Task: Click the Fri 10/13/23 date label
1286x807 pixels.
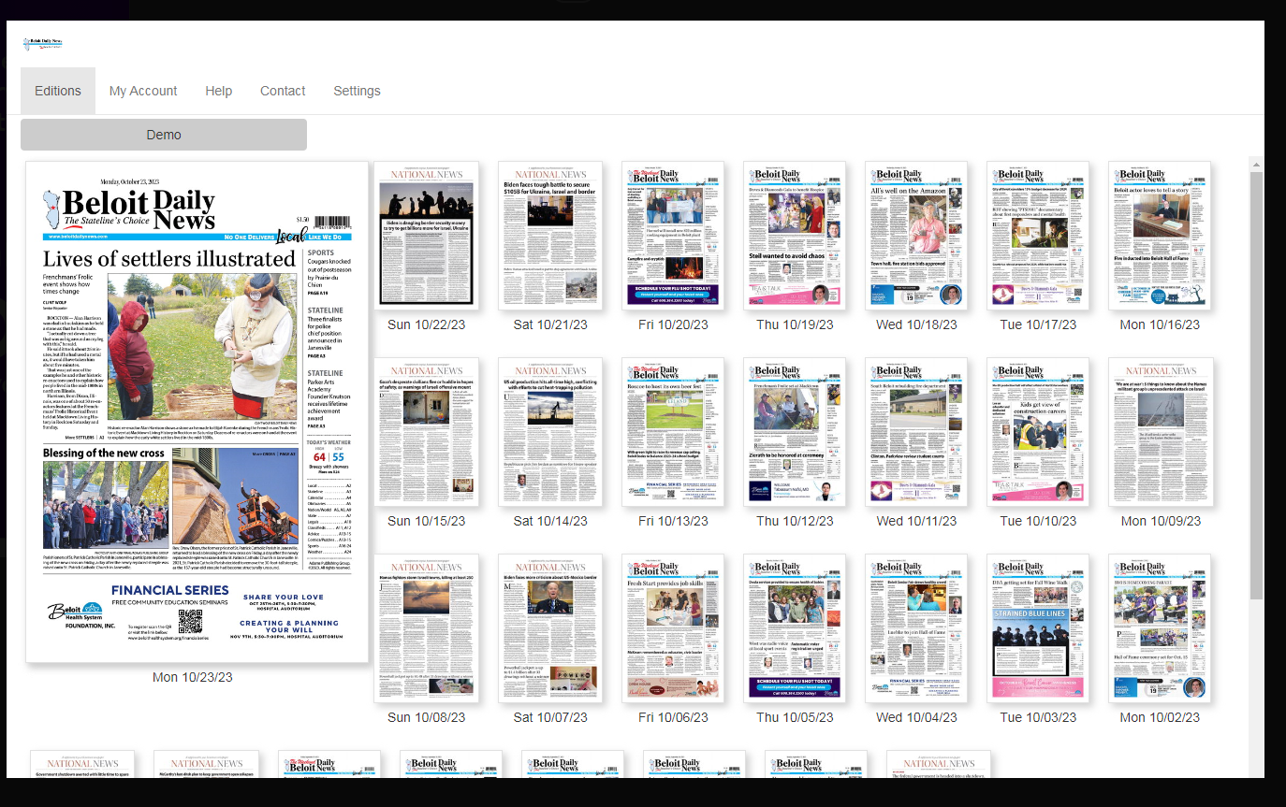Action: click(x=673, y=521)
